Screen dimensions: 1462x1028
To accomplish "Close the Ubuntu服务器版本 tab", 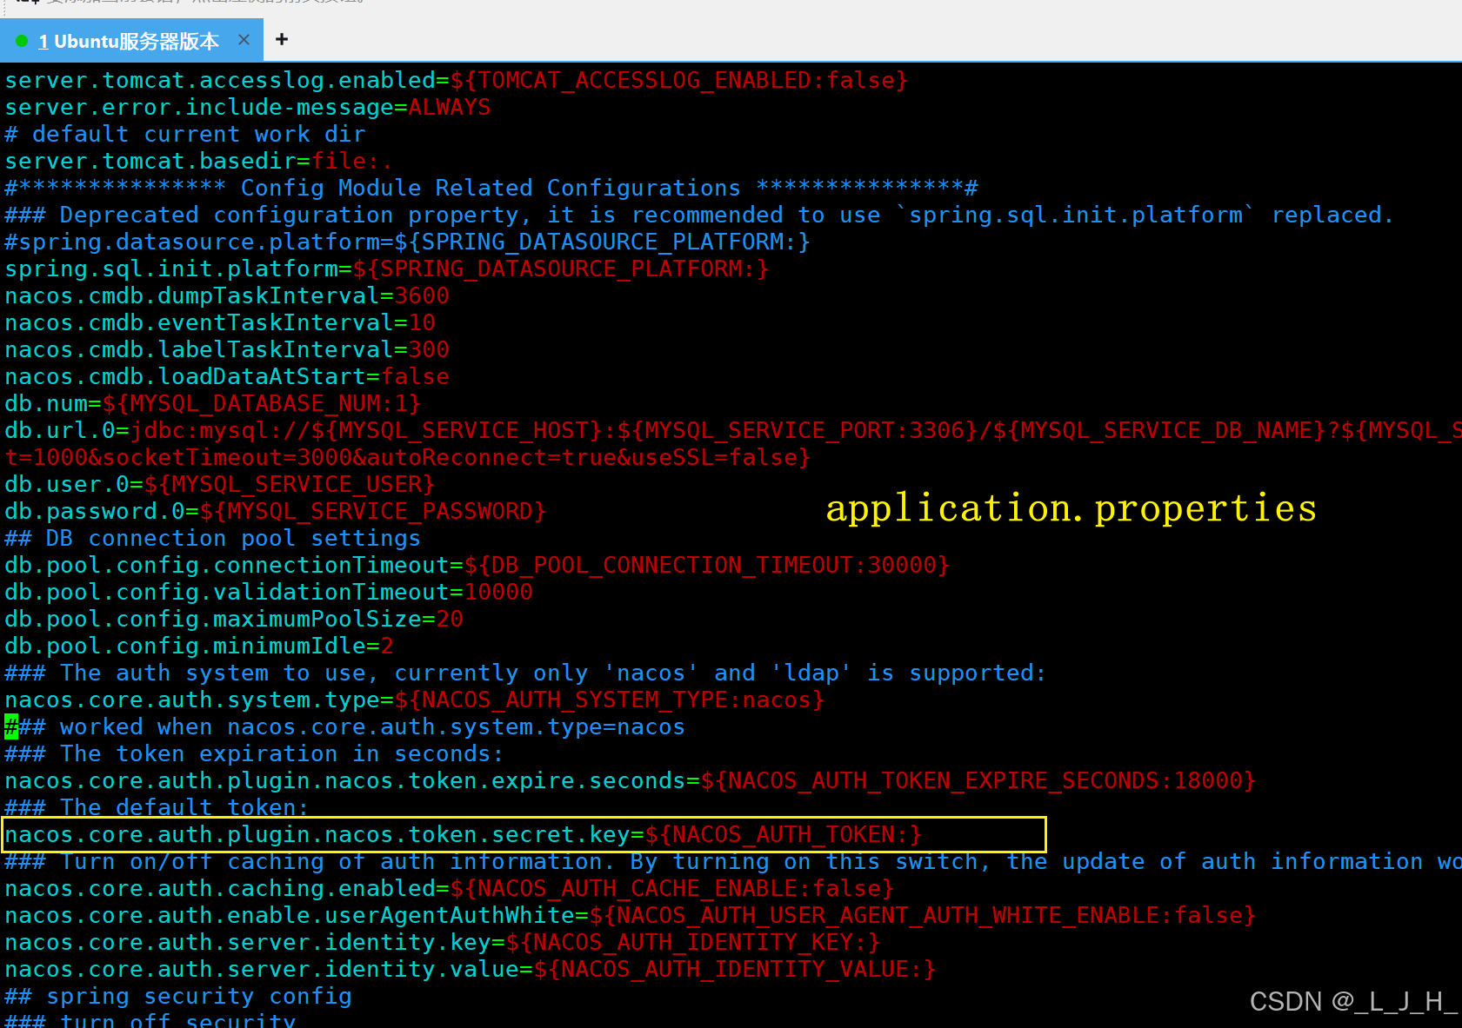I will [244, 40].
